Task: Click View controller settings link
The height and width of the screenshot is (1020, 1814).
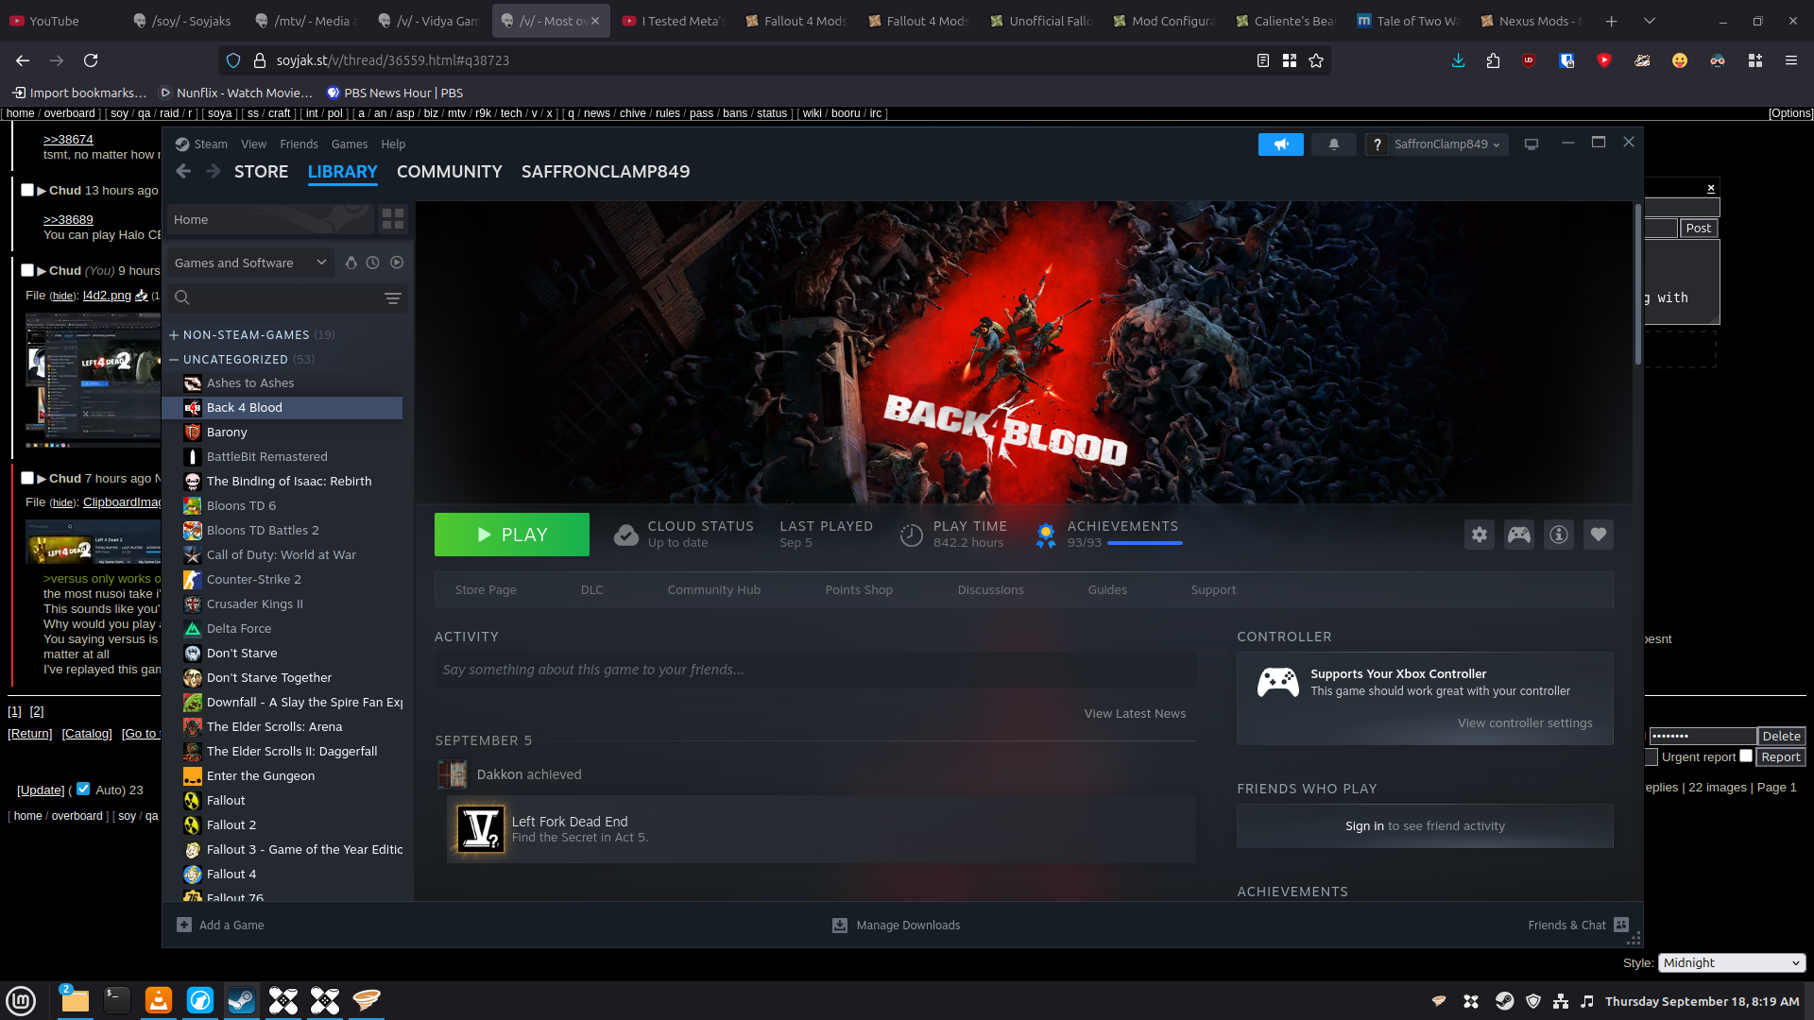Action: 1524,723
